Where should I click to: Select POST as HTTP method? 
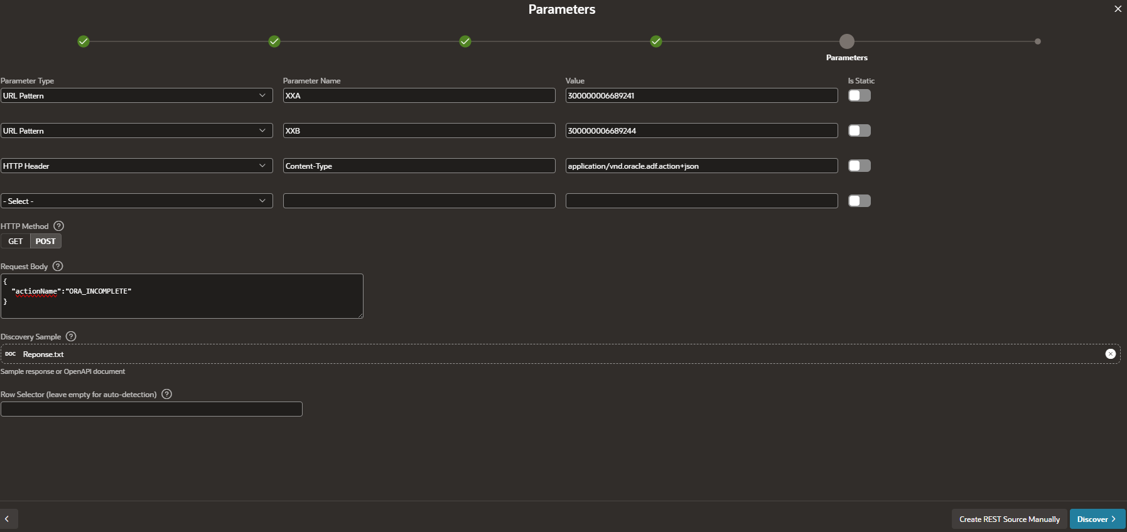(46, 241)
